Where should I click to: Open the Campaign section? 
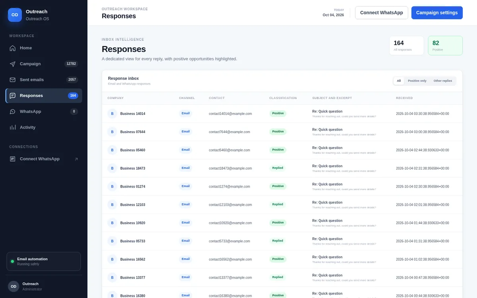point(44,64)
